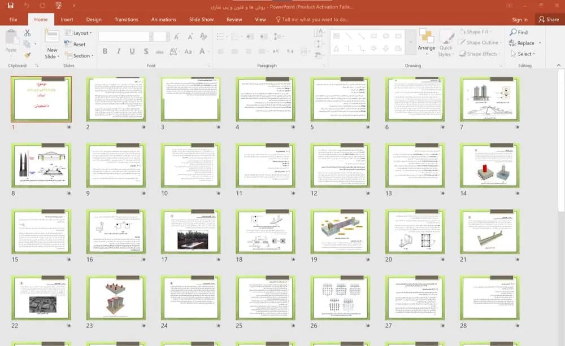This screenshot has width=565, height=346.
Task: Click Sign in link
Action: pyautogui.click(x=520, y=19)
